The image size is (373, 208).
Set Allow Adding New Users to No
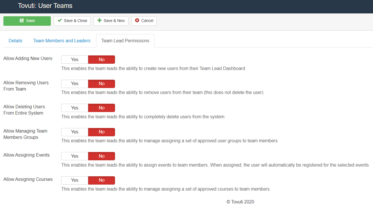click(102, 59)
